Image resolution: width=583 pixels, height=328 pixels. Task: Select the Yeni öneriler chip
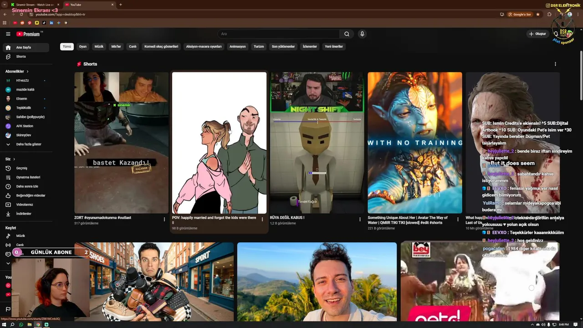click(x=334, y=46)
